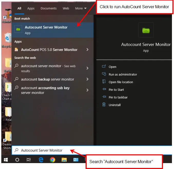Click Autocount Server Monitor title in preview pane
The image size is (174, 169).
pyautogui.click(x=146, y=45)
